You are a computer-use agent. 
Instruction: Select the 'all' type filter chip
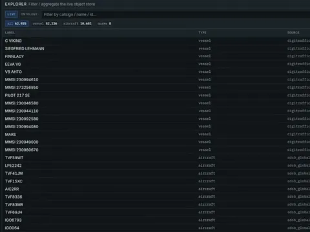tap(17, 24)
